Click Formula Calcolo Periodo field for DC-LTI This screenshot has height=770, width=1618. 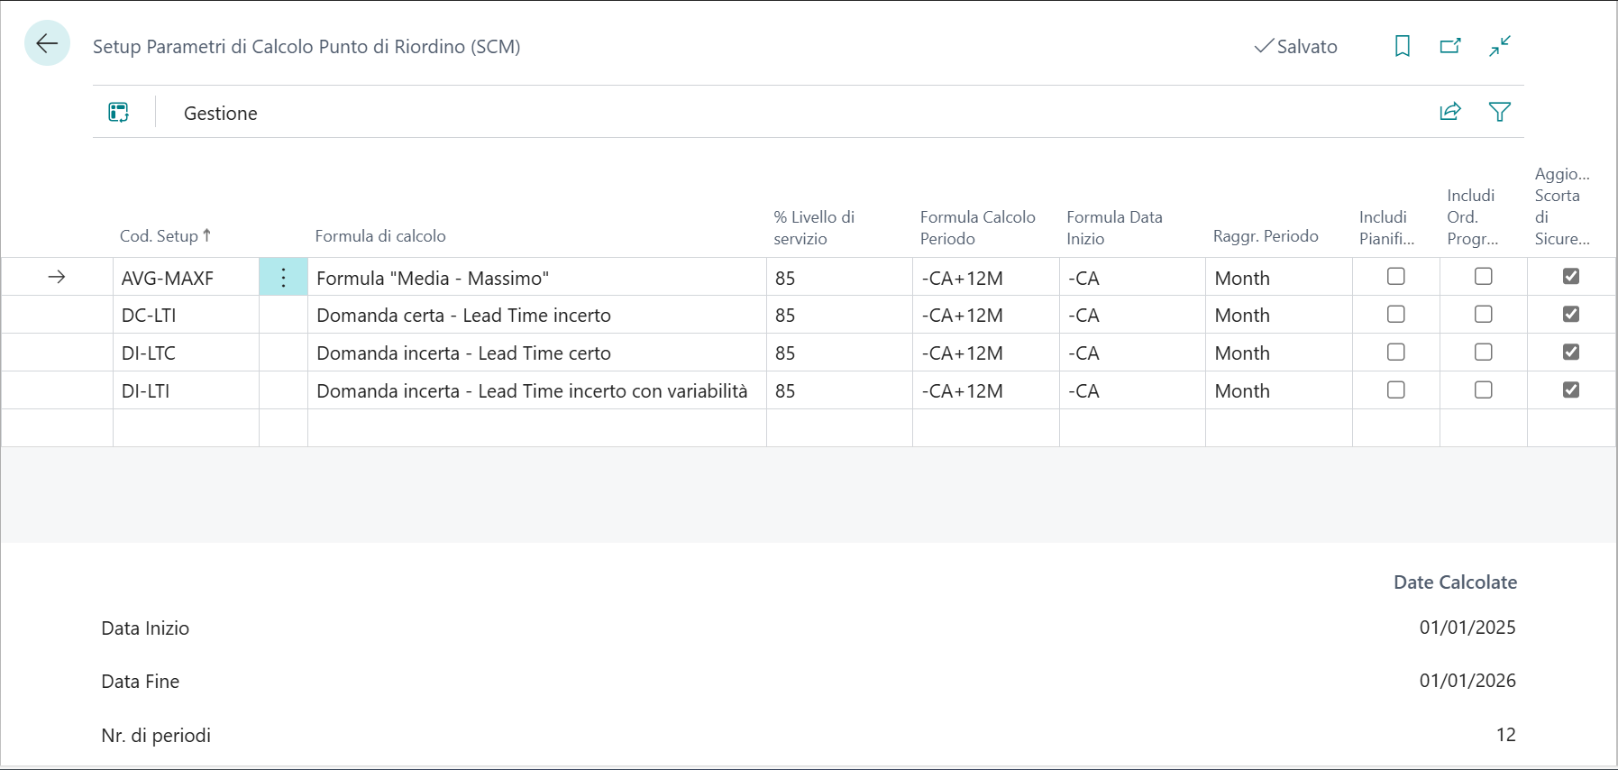click(x=984, y=316)
